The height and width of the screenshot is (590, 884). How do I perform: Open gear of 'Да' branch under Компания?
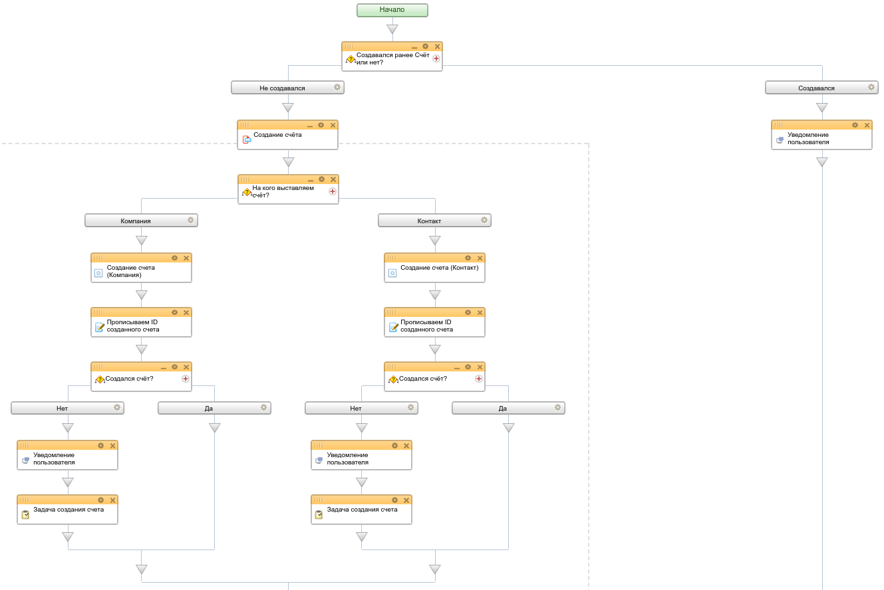264,407
